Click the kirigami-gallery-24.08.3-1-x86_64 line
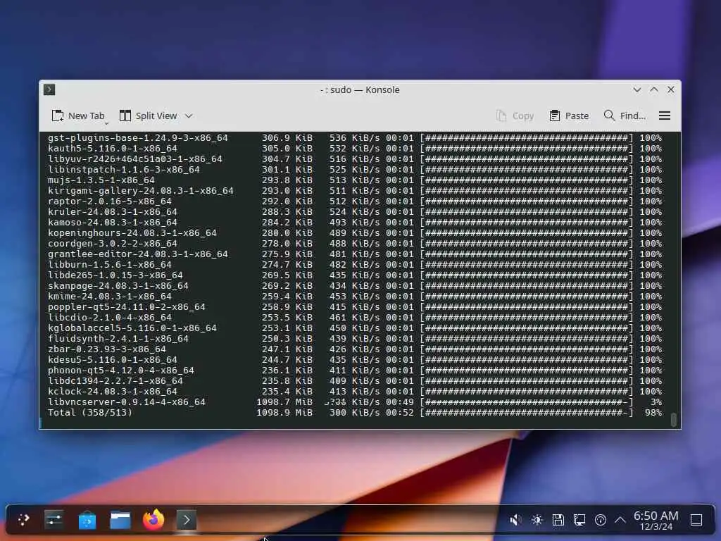Screen dimensions: 721x541 point(355,190)
